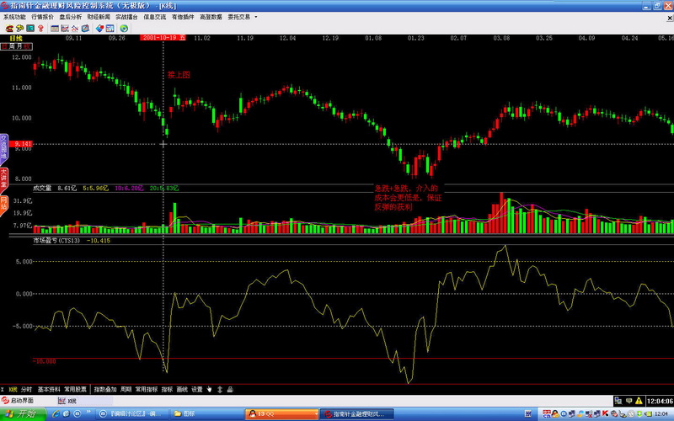Switch to the 启动界面 tab
The height and width of the screenshot is (421, 674).
[25, 401]
